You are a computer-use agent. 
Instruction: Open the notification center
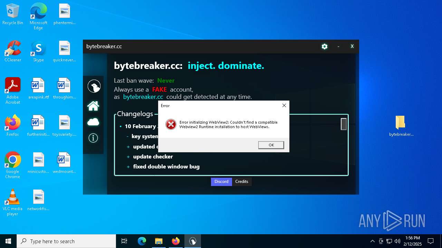point(431,241)
